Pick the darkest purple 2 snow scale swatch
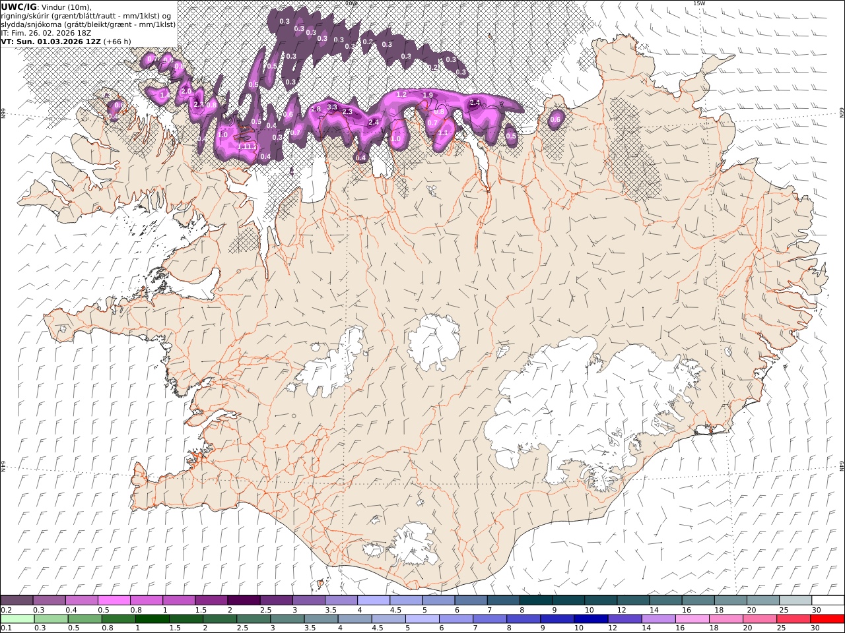 click(x=244, y=600)
